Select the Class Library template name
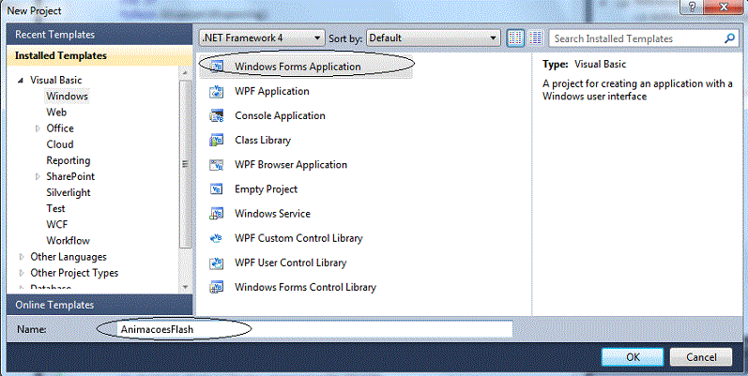 coord(263,140)
